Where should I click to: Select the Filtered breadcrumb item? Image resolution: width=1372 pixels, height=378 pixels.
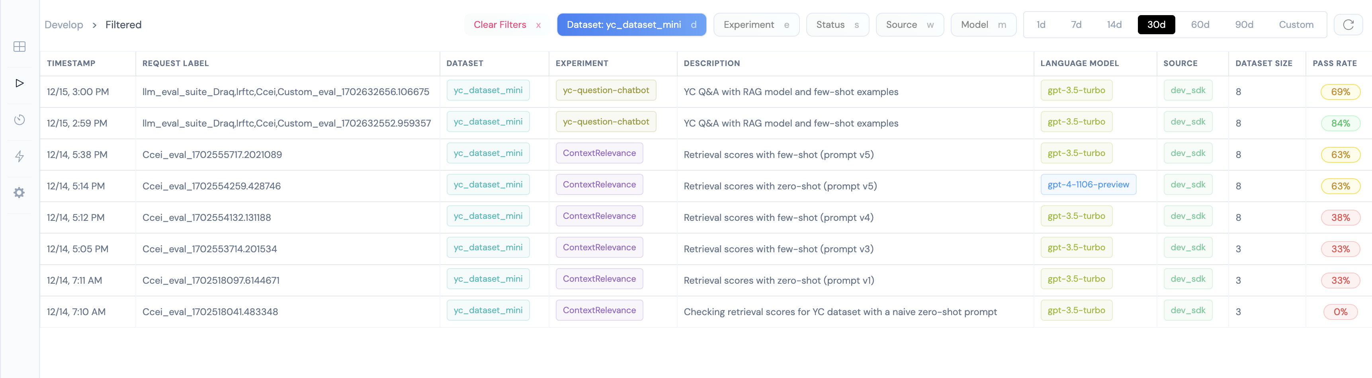point(123,25)
